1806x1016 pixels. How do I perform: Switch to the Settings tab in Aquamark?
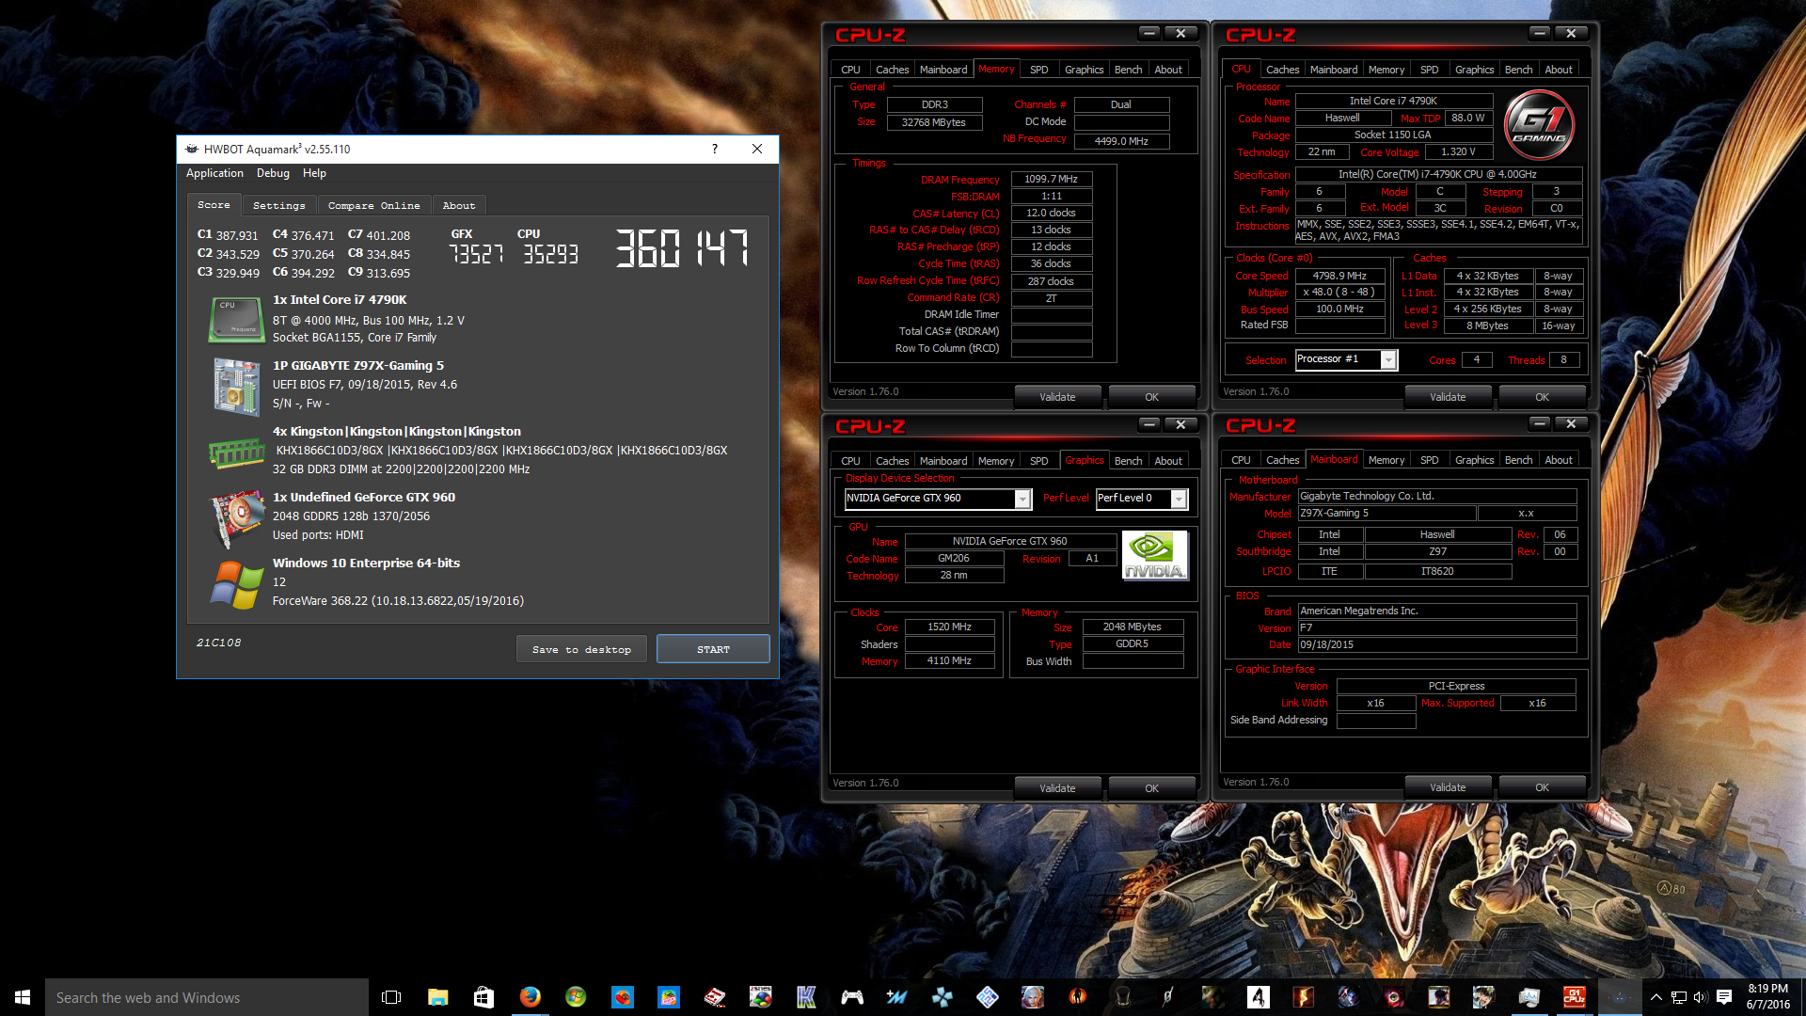279,205
